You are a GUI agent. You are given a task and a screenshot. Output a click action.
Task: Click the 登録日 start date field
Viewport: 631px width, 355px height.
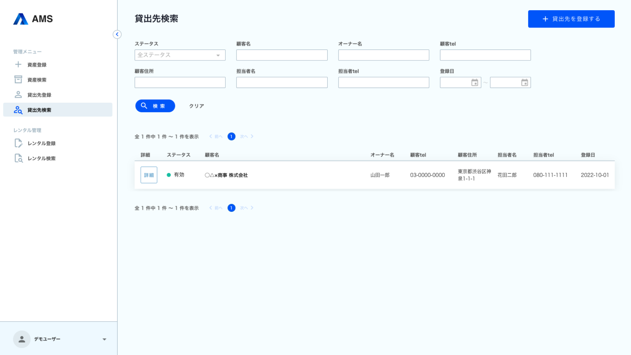(x=460, y=82)
